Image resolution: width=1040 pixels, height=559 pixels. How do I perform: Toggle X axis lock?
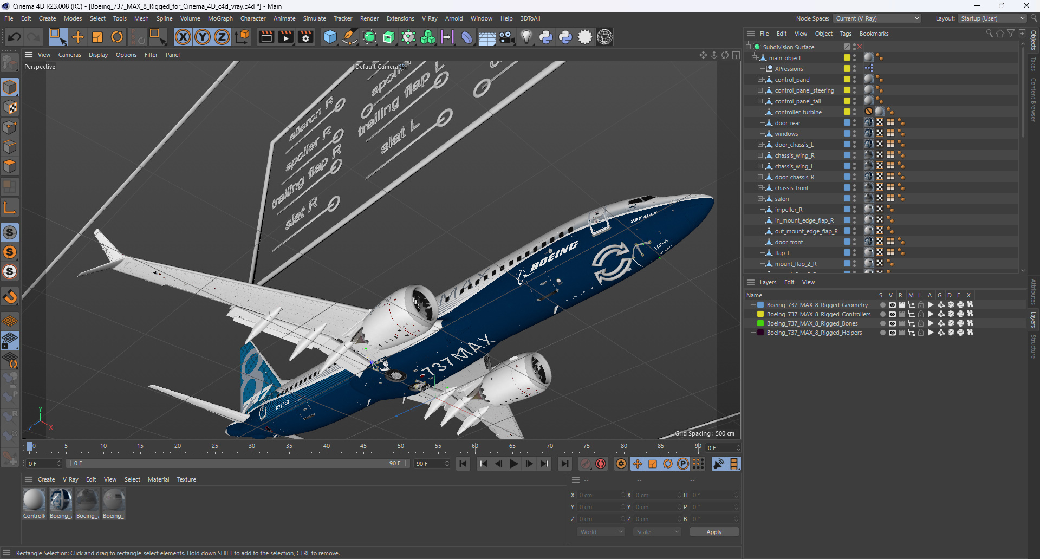point(183,37)
